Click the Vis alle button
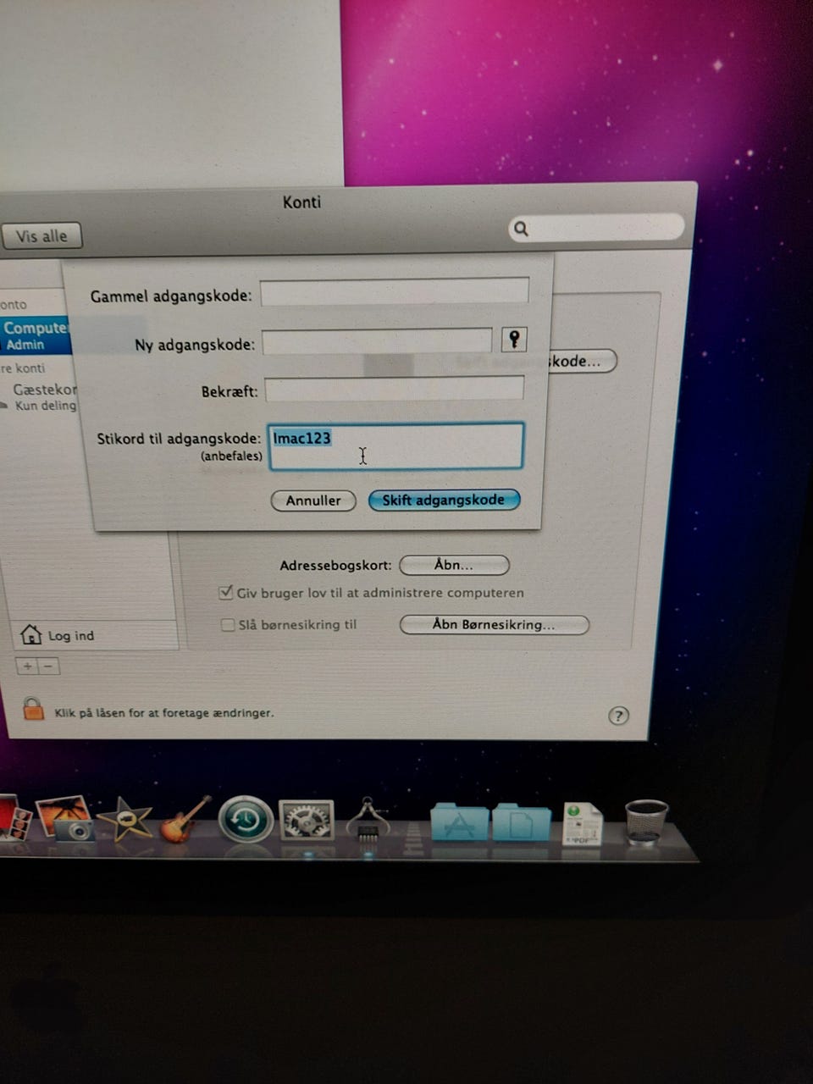The width and height of the screenshot is (813, 1084). 41,235
